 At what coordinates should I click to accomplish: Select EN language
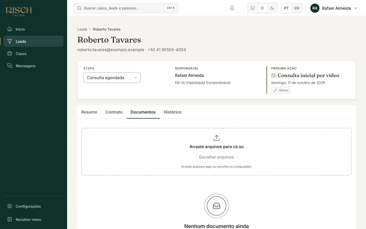pyautogui.click(x=297, y=8)
